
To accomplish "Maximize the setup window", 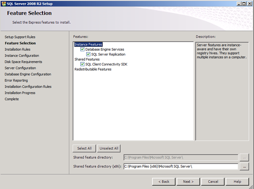I will click(244, 4).
